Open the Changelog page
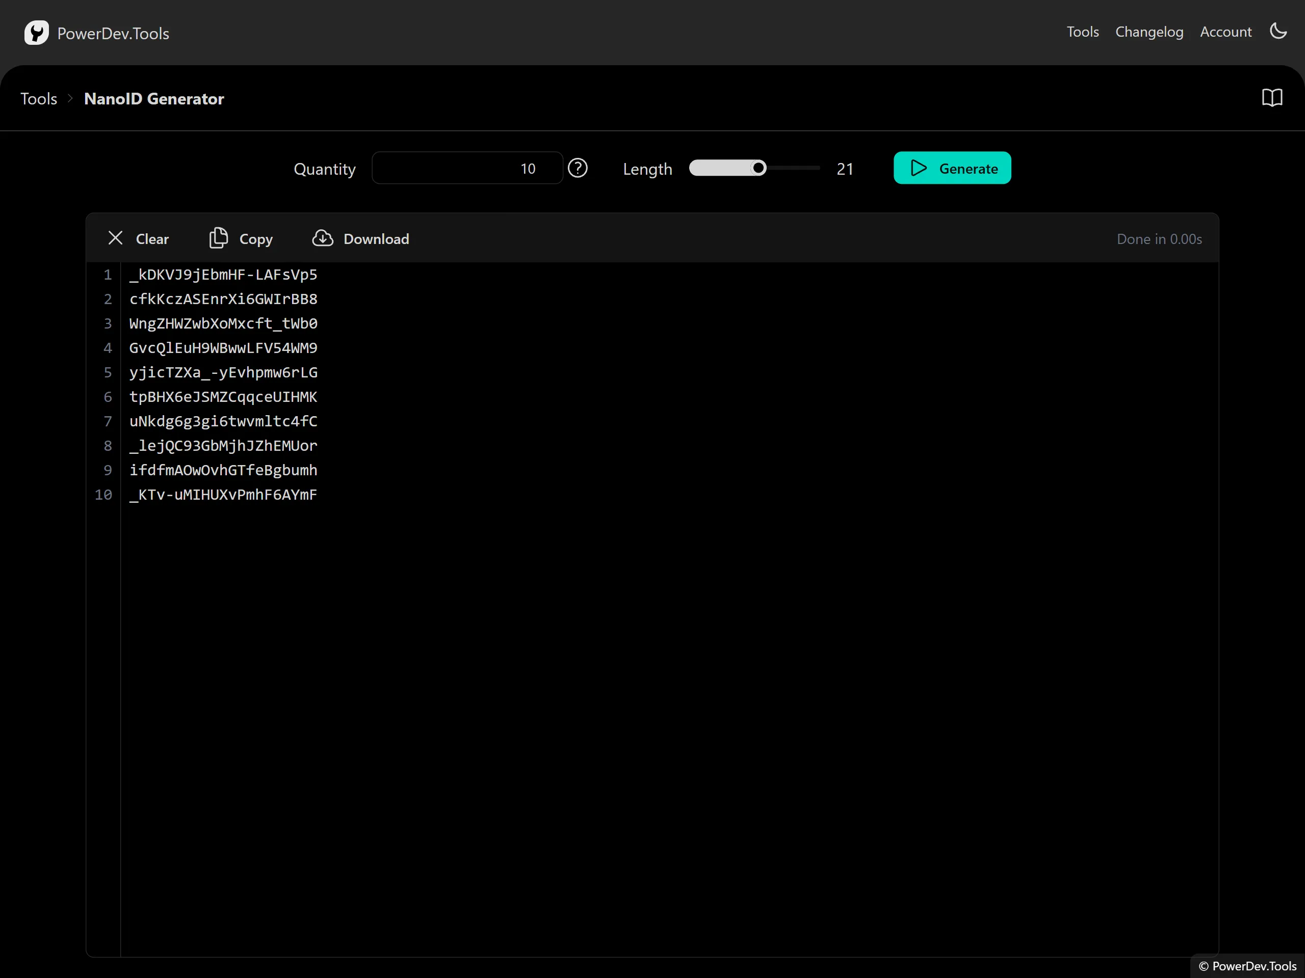 point(1149,32)
